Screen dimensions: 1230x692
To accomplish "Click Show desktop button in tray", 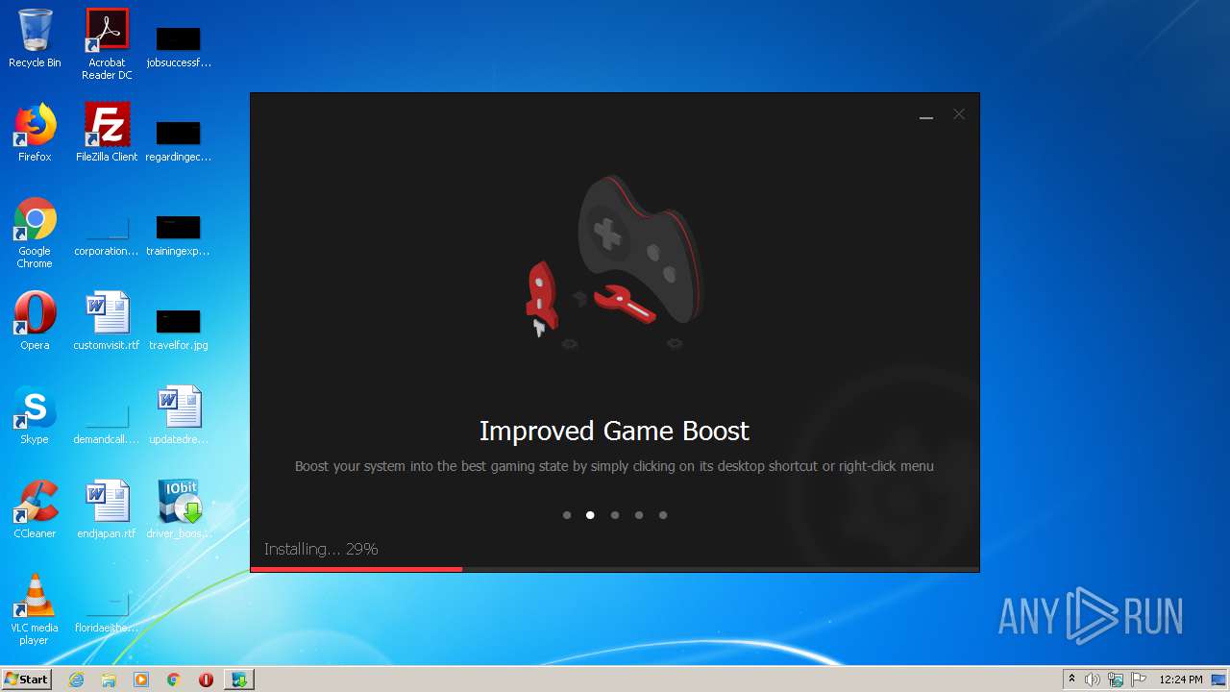I will coord(1219,680).
